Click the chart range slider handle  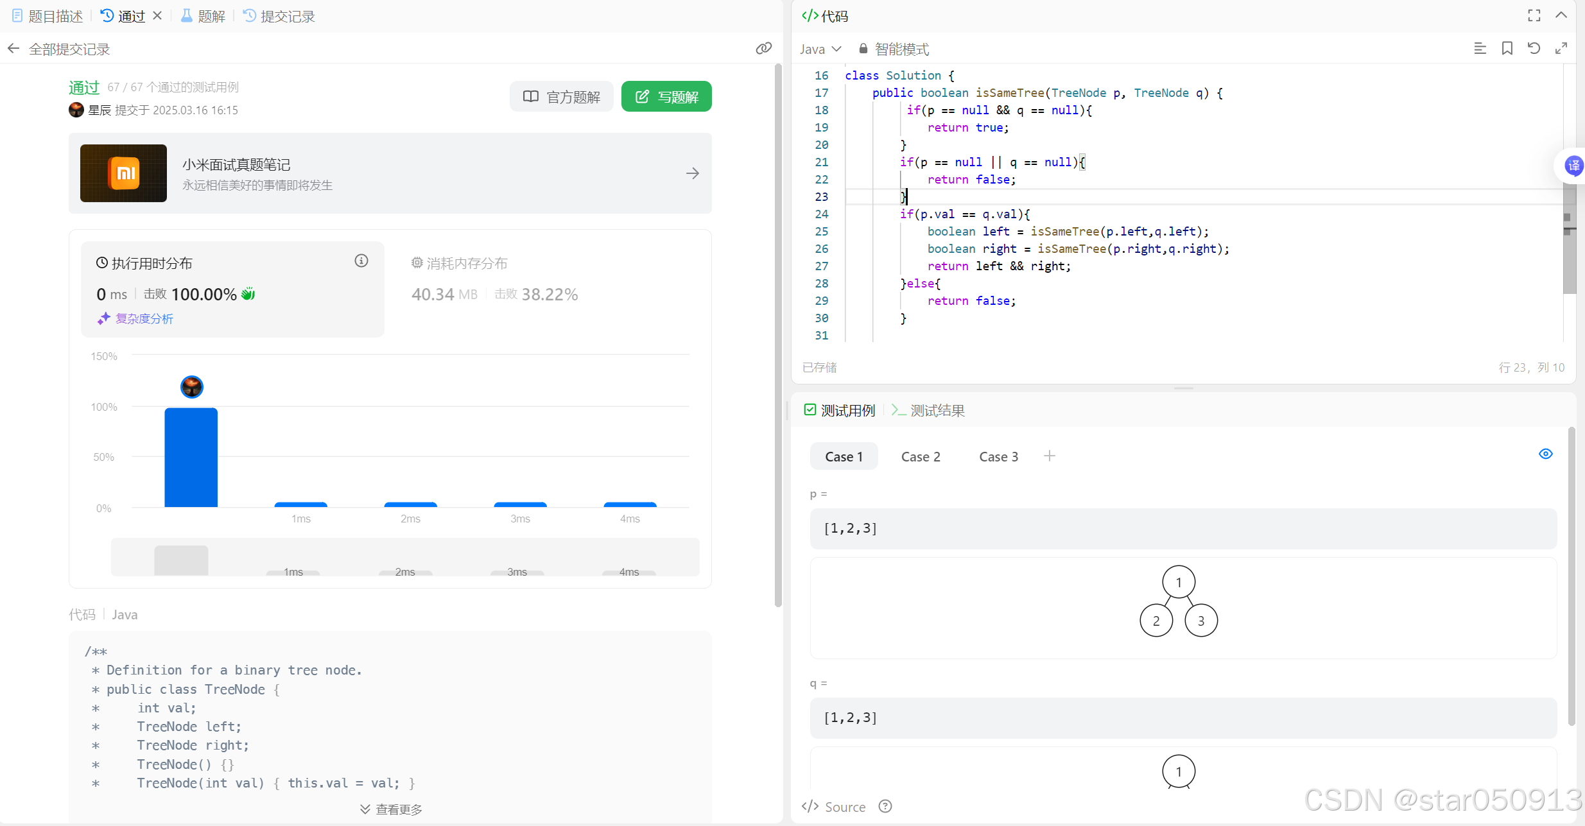pos(181,560)
